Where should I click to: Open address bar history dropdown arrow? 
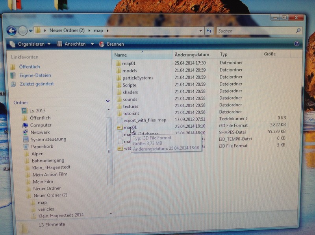point(200,31)
